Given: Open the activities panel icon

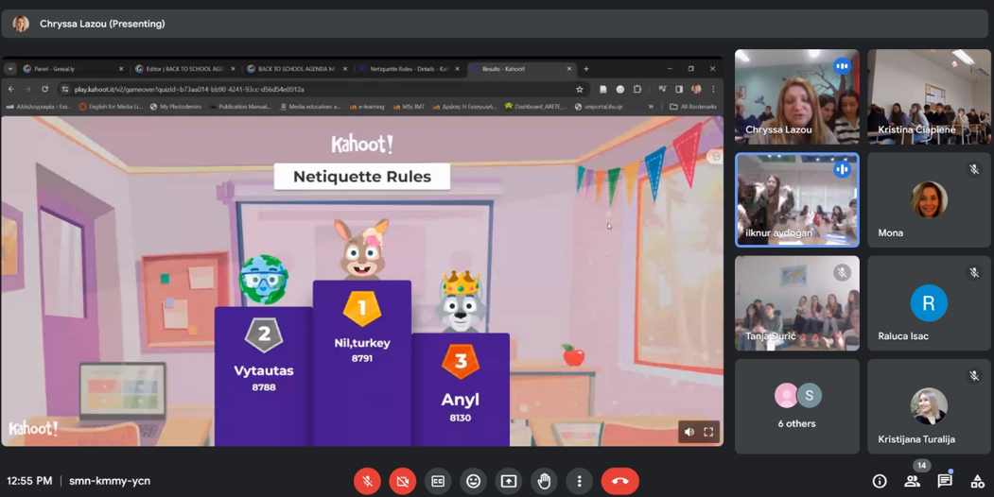Looking at the screenshot, I should [978, 481].
